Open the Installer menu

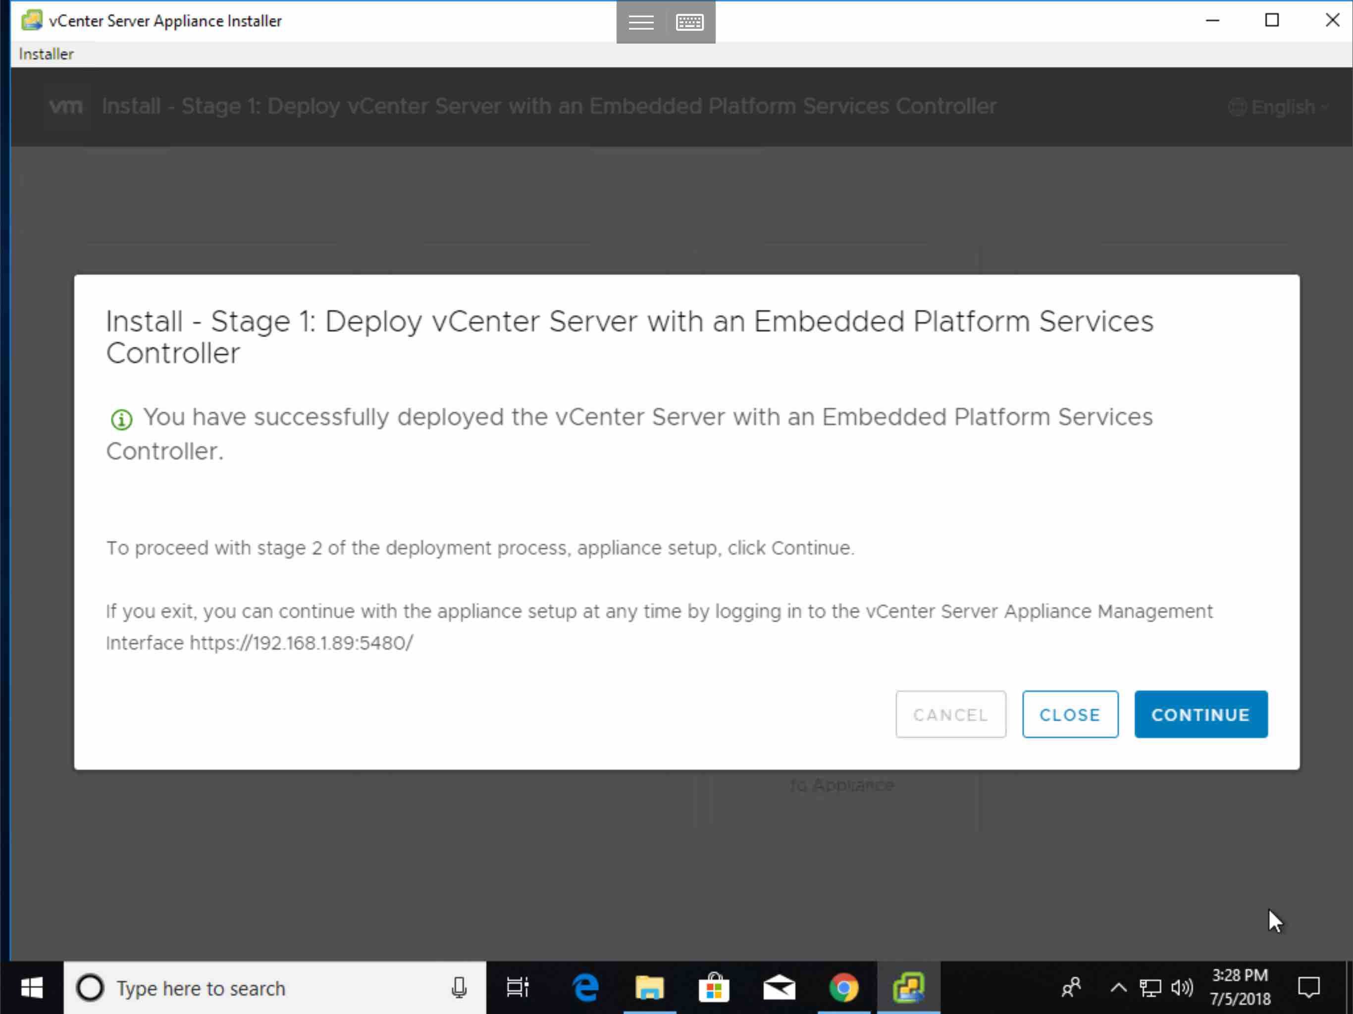[x=46, y=54]
